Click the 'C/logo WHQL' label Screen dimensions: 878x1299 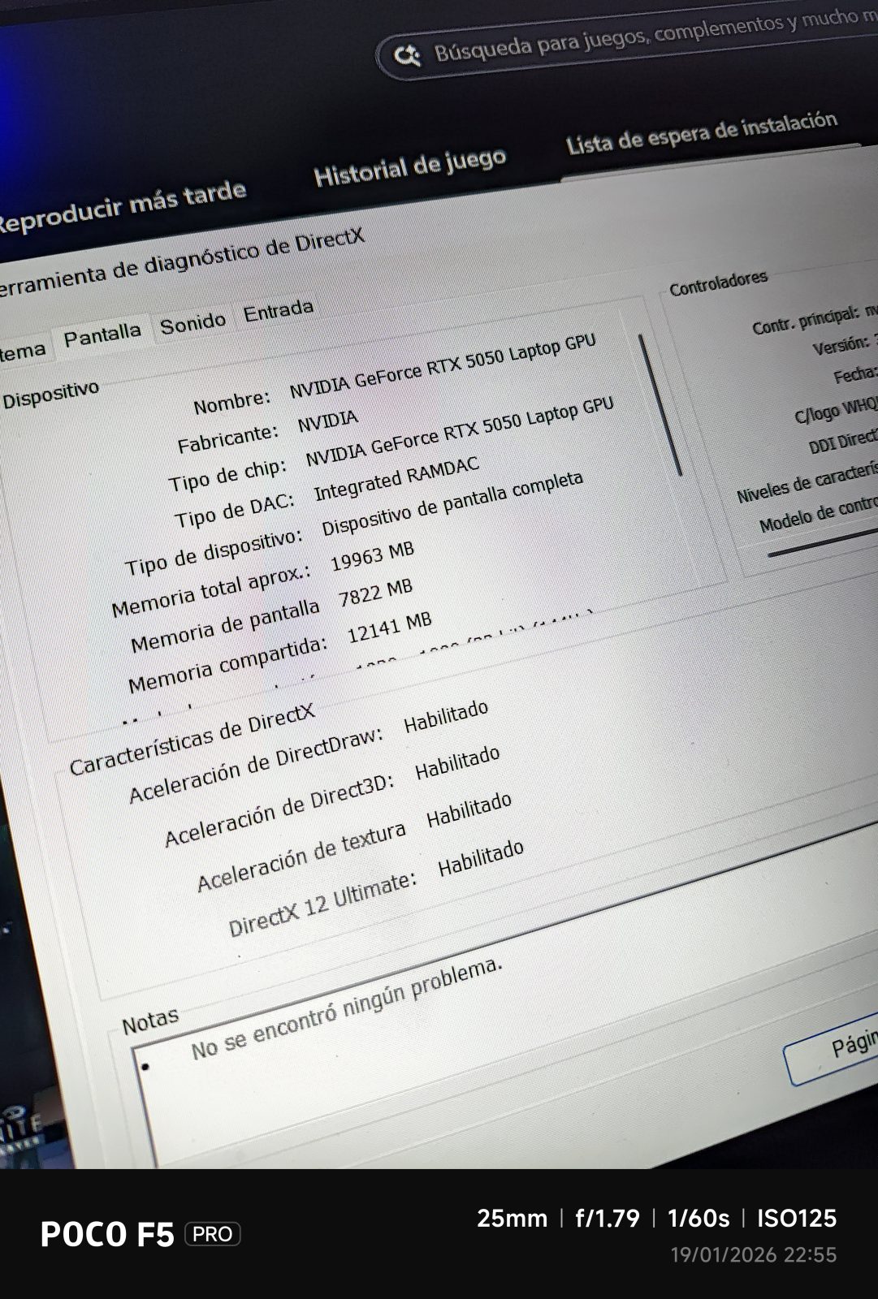(x=836, y=410)
